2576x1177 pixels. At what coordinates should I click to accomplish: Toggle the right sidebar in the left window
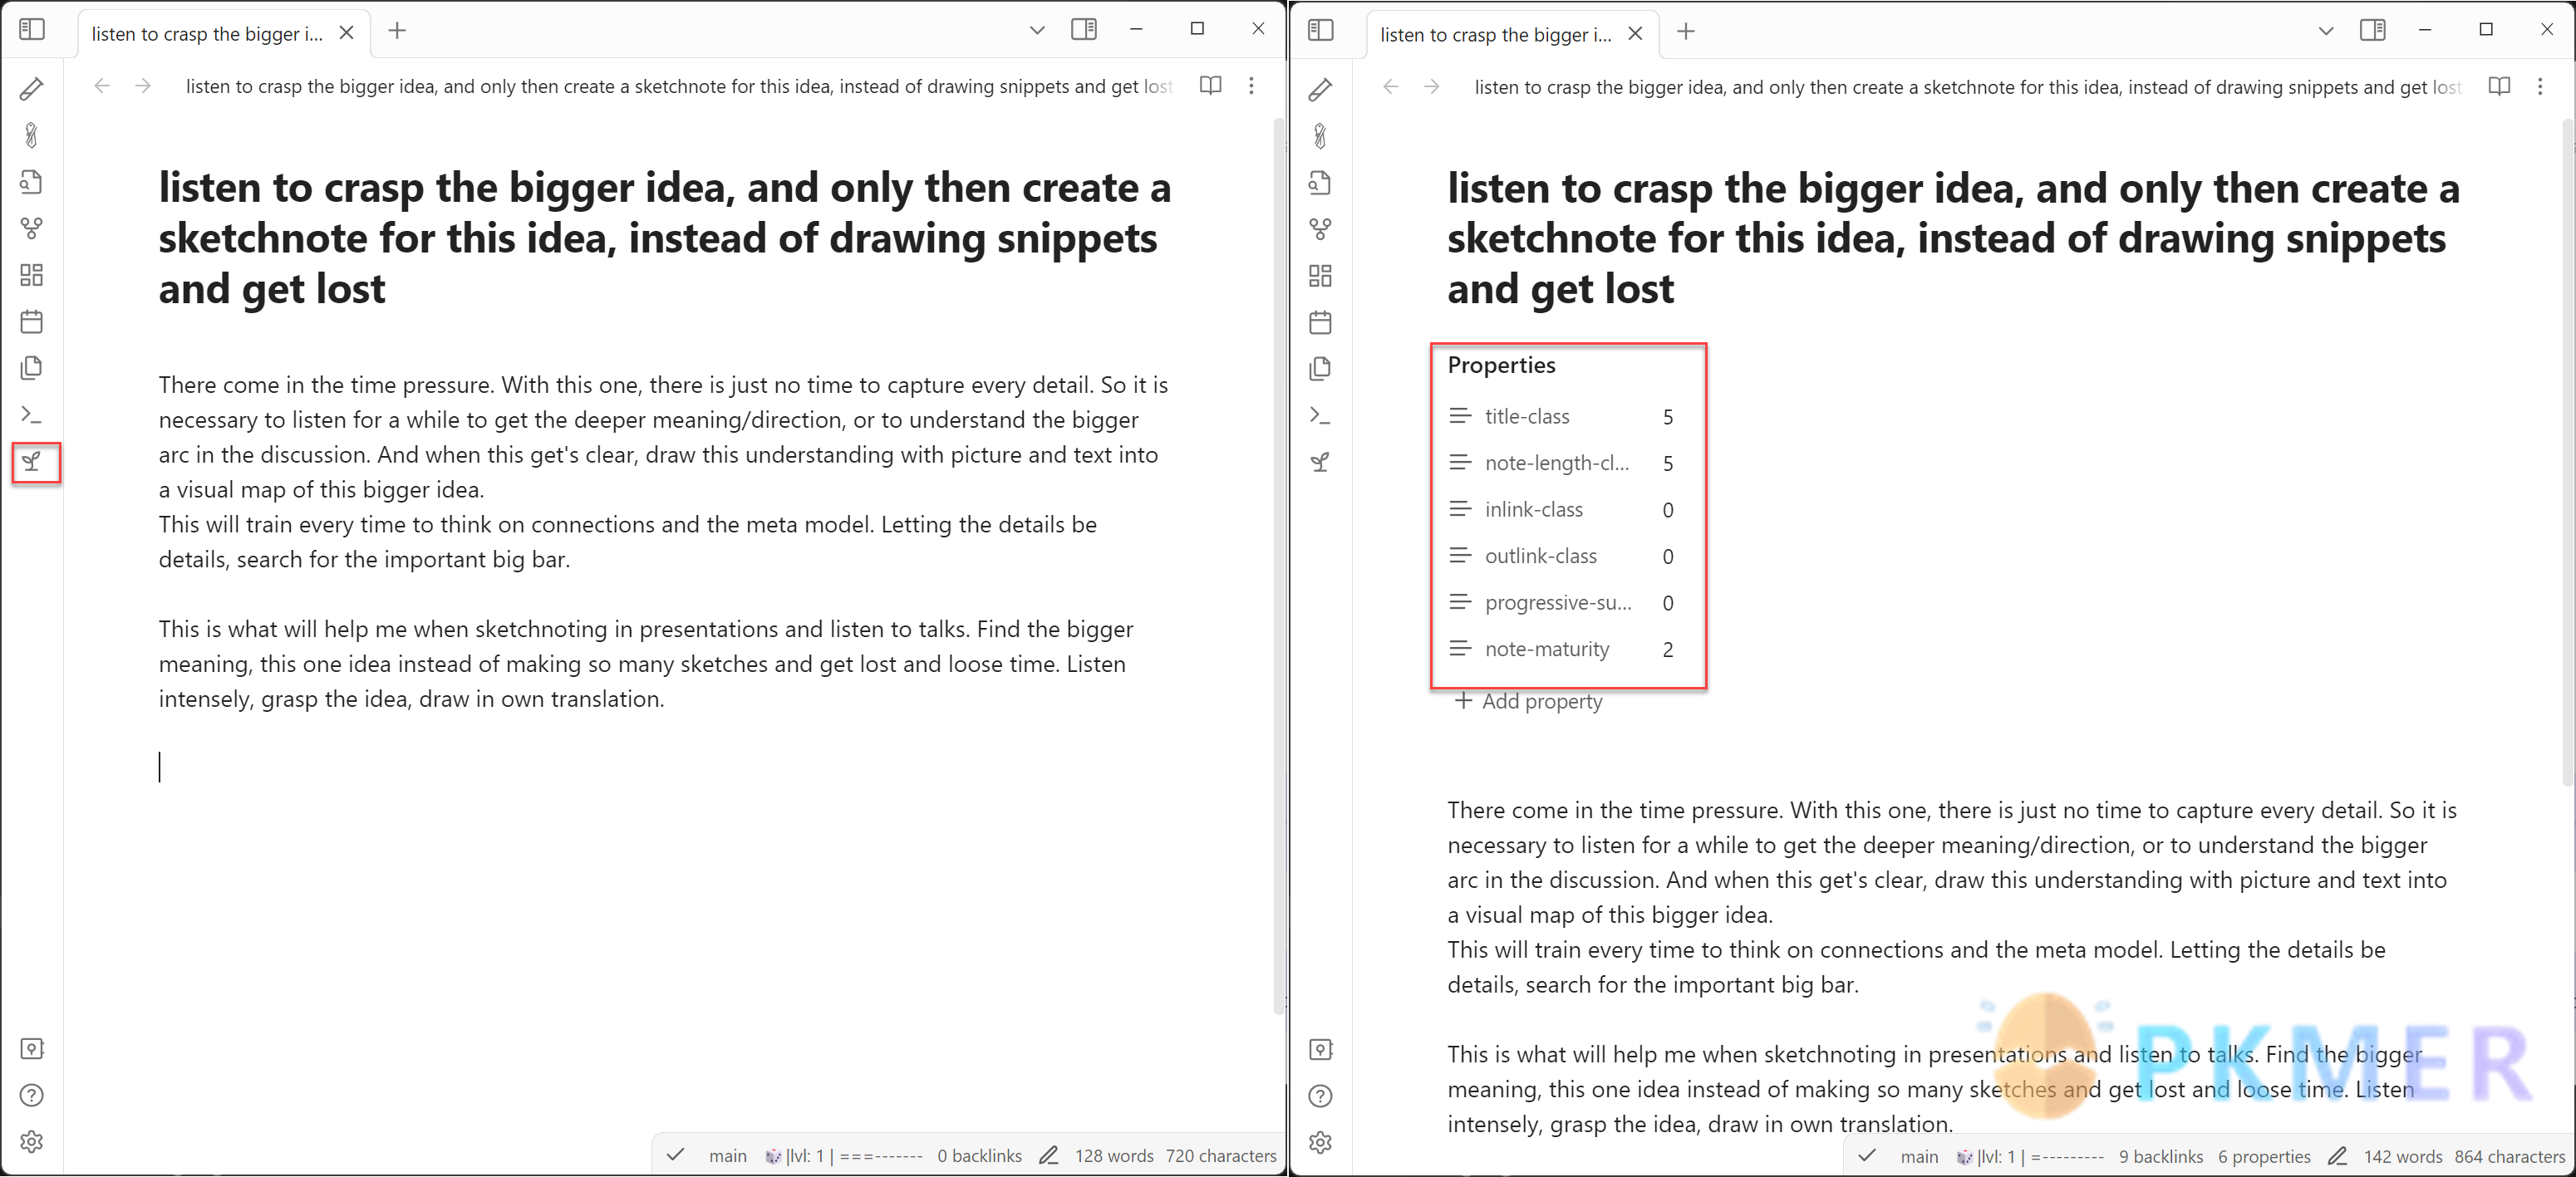pos(1083,30)
